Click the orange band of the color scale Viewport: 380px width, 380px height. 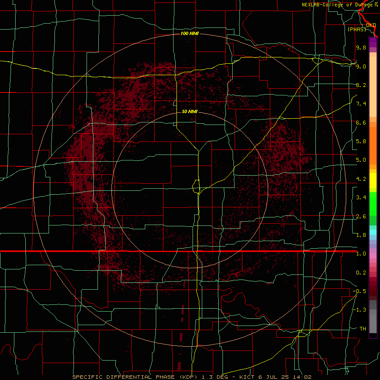(373, 145)
